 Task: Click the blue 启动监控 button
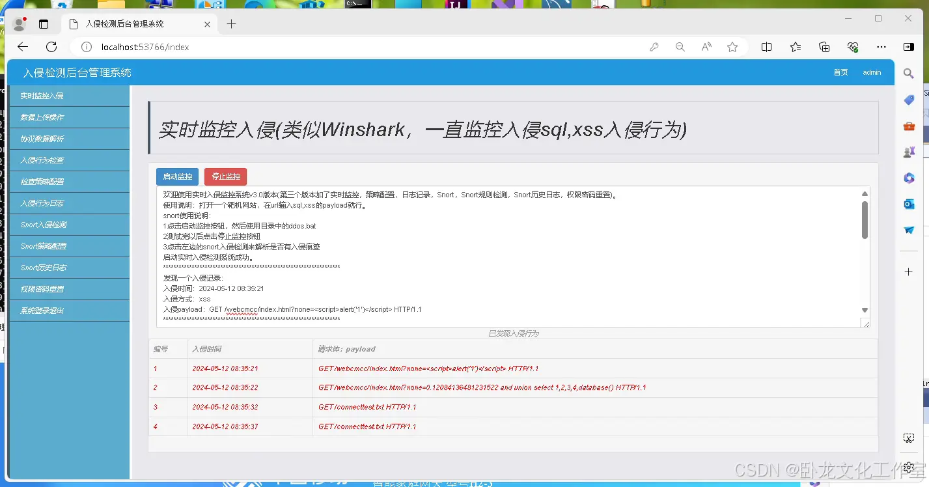[177, 176]
